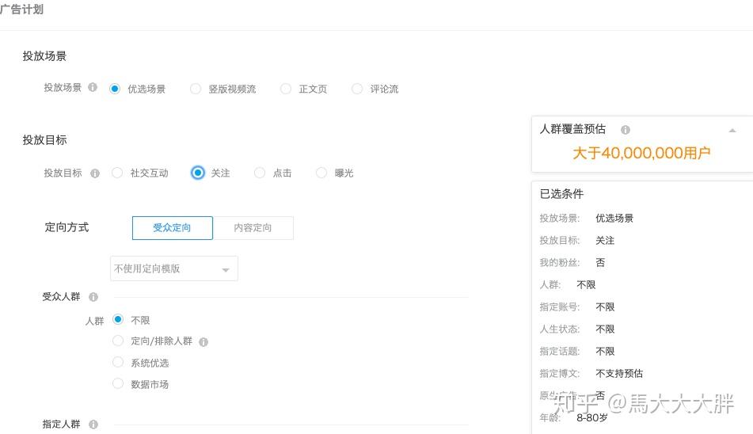Image resolution: width=753 pixels, height=434 pixels.
Task: Switch to the 受众定向 tab
Action: (173, 227)
